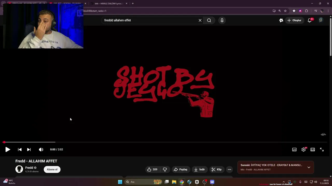This screenshot has width=332, height=186.
Task: Open YouTube notifications bell
Action: (310, 20)
